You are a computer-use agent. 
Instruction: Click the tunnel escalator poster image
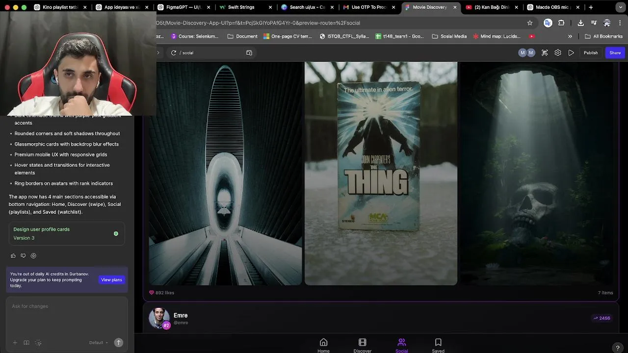point(226,173)
